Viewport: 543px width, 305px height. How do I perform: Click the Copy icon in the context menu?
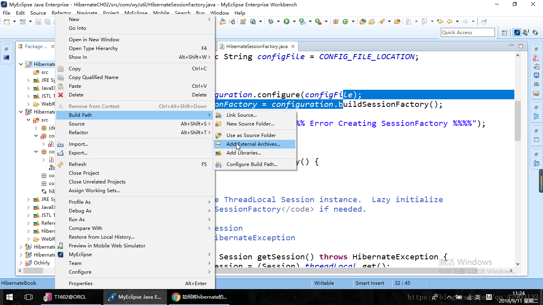click(x=61, y=69)
